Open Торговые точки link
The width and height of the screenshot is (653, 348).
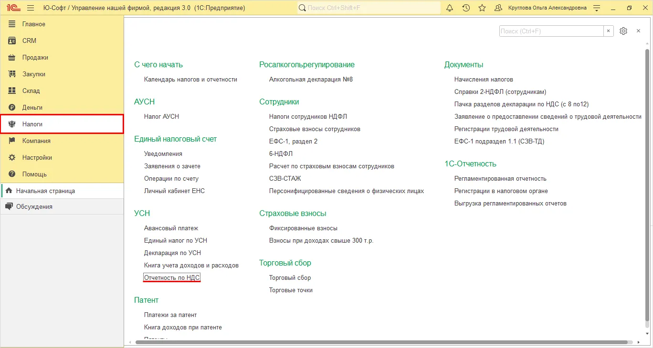pyautogui.click(x=291, y=290)
